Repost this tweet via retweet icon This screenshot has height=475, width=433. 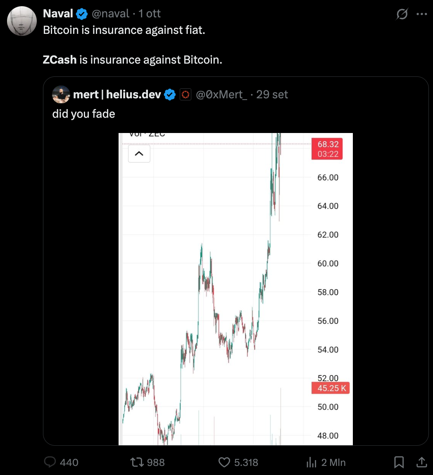point(136,462)
